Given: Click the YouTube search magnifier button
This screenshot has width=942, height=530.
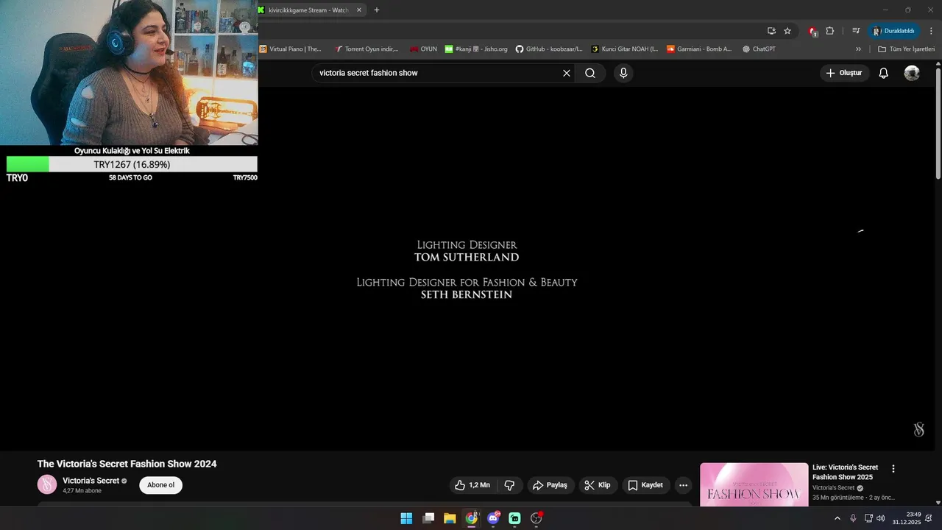Looking at the screenshot, I should (x=590, y=73).
